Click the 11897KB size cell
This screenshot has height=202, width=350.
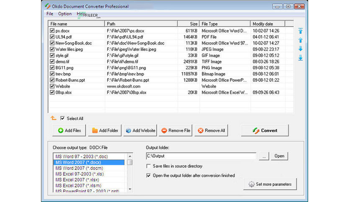click(x=189, y=74)
